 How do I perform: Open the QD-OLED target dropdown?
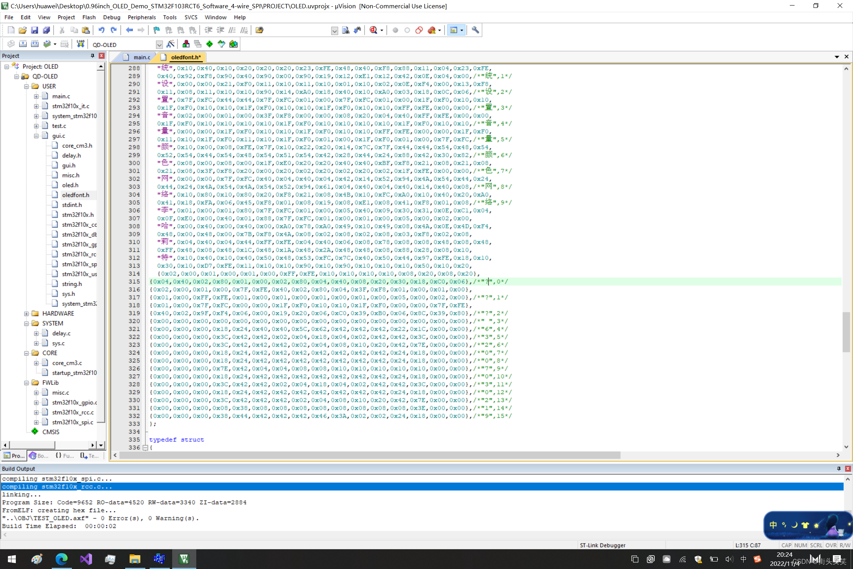[159, 45]
